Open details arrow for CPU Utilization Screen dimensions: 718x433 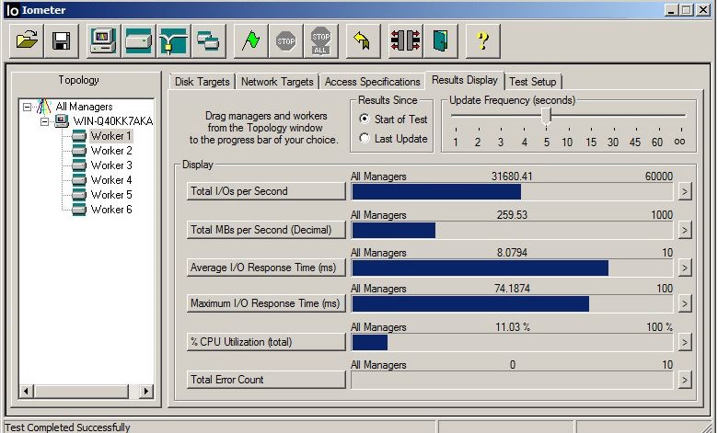pyautogui.click(x=685, y=342)
